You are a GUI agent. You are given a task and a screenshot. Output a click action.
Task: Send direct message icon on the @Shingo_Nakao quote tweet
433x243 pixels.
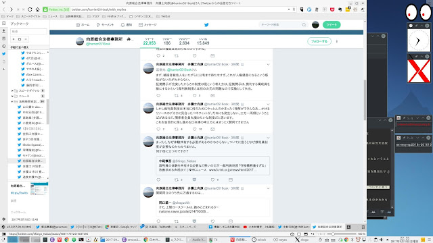point(231,180)
